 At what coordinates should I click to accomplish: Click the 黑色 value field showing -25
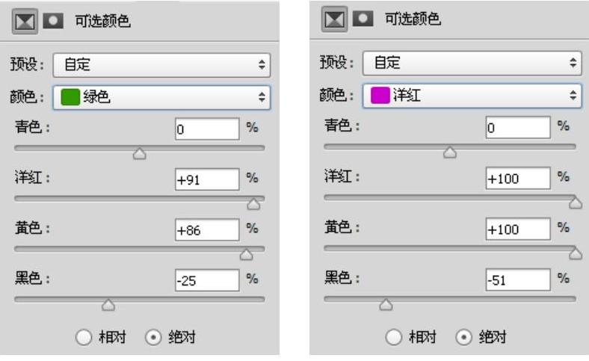[x=206, y=280]
